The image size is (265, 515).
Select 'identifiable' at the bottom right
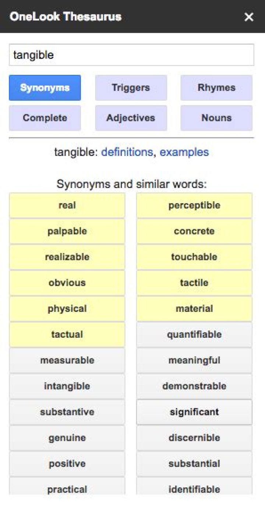pos(194,489)
